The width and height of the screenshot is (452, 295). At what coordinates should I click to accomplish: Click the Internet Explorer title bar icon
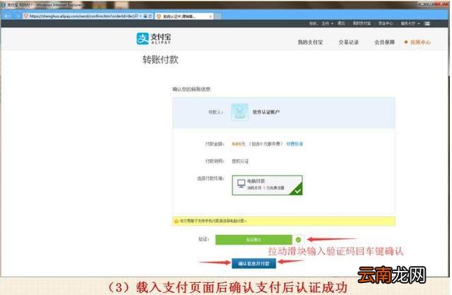(3, 5)
